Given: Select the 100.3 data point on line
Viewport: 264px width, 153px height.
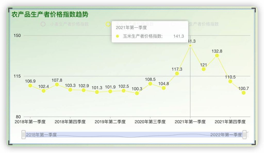Looking at the screenshot, I should [x=137, y=93].
